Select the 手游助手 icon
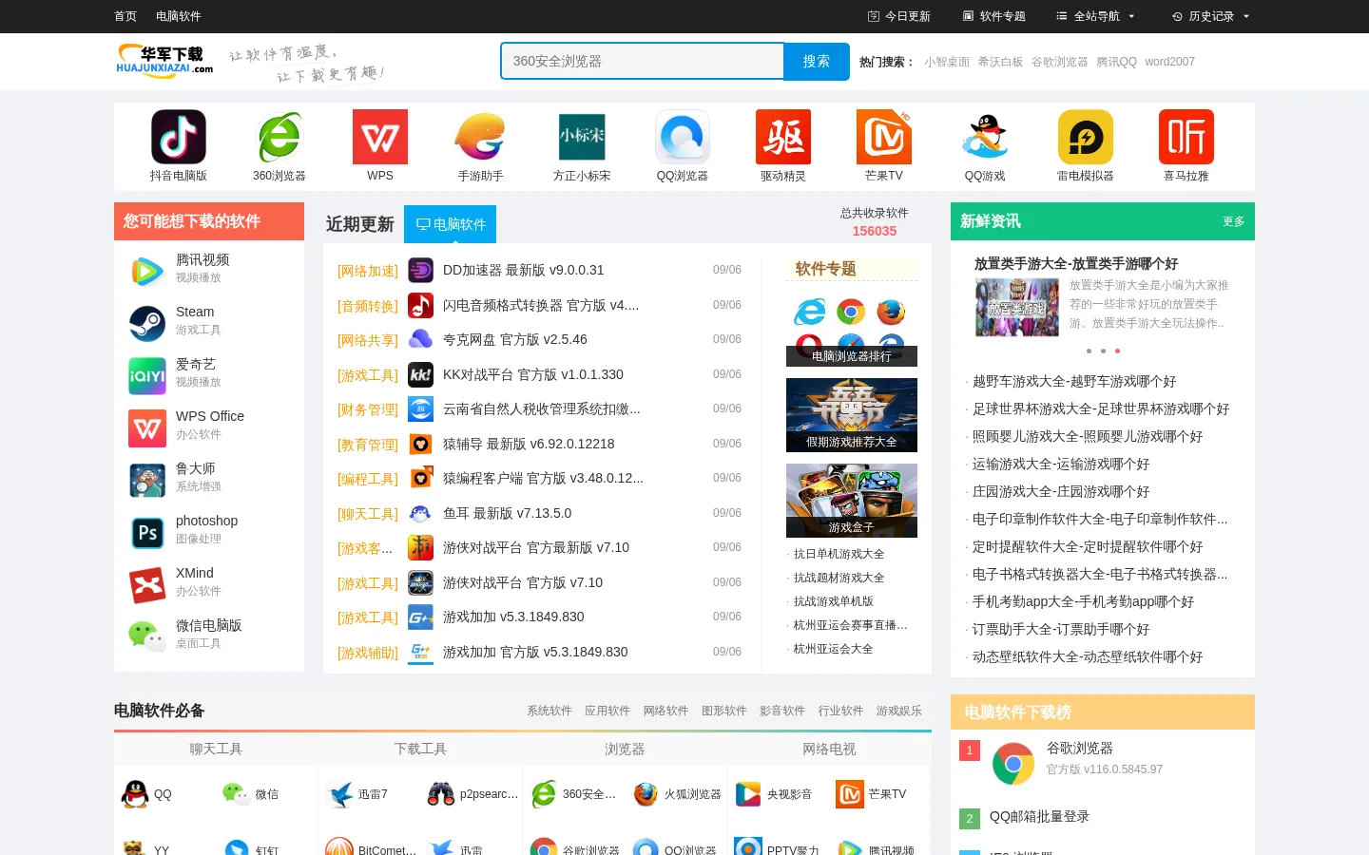 click(481, 137)
